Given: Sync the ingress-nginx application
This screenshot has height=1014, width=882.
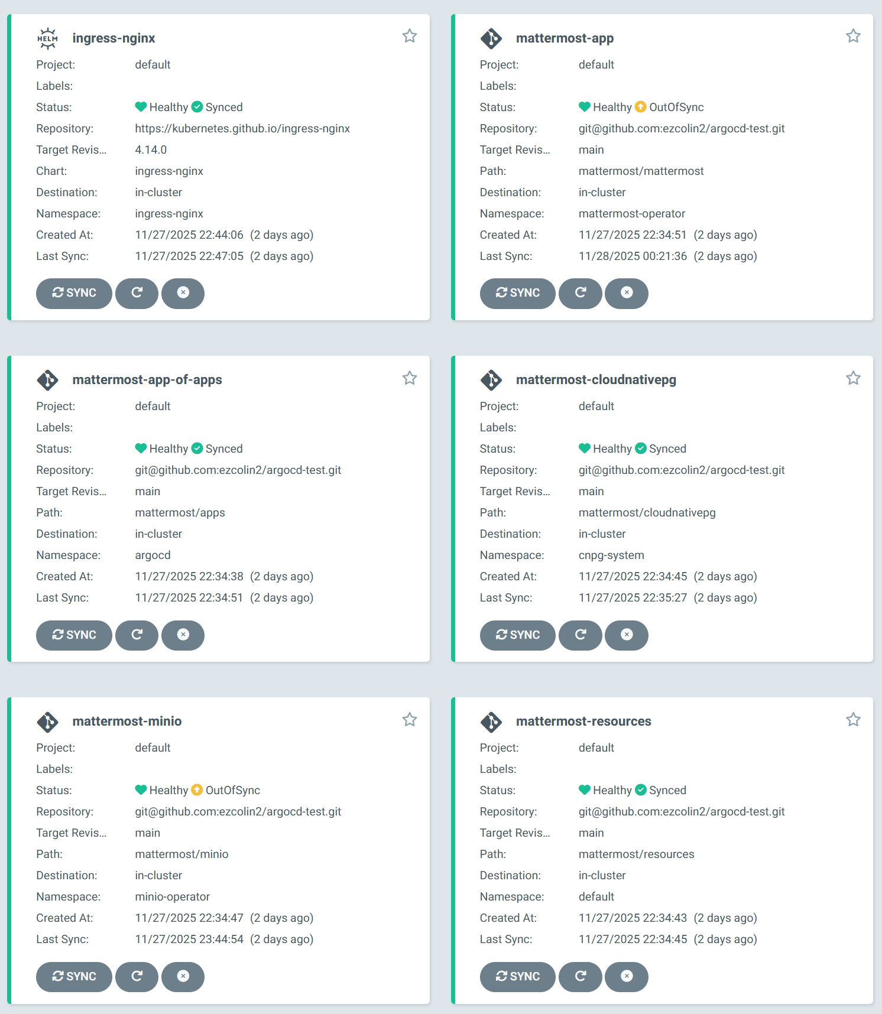Looking at the screenshot, I should tap(74, 293).
